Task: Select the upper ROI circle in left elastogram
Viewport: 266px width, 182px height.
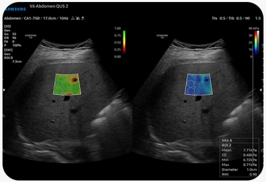Action: tap(59, 84)
